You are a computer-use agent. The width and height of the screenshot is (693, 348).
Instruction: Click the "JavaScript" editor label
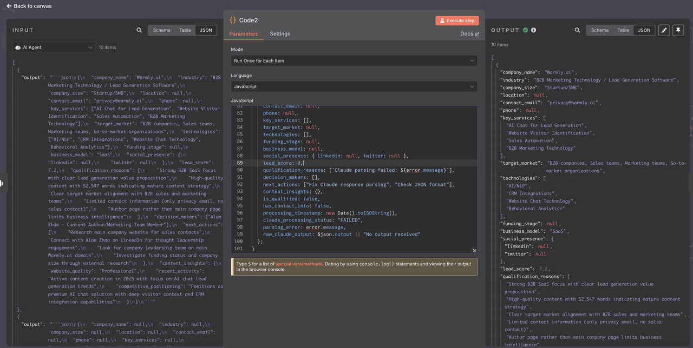pos(243,101)
